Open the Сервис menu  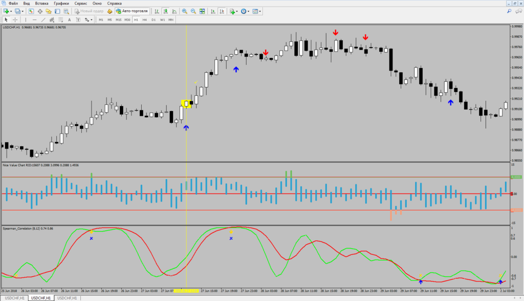tap(80, 4)
